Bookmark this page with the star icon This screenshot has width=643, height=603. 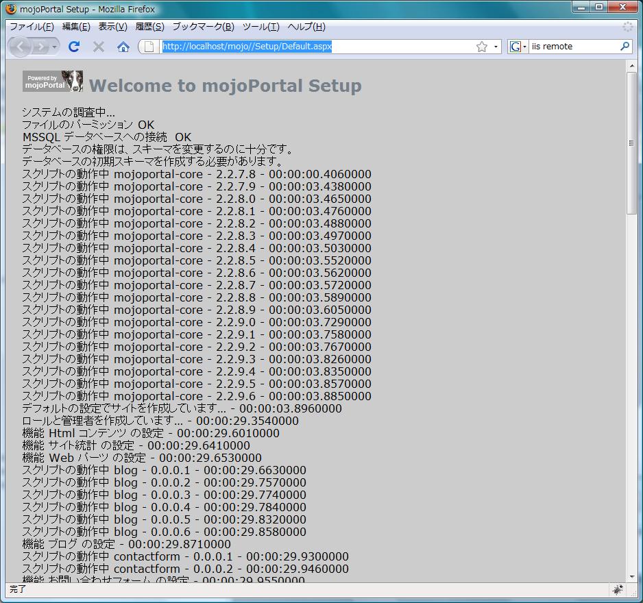482,47
